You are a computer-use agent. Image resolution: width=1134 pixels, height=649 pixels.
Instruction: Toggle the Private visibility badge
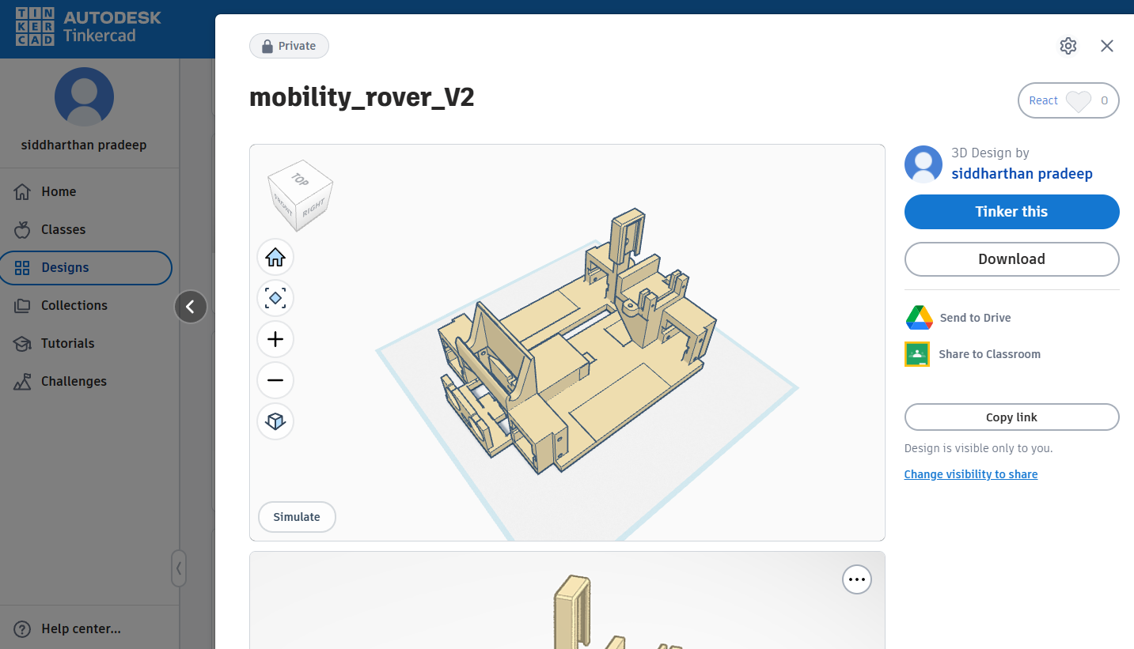pos(289,46)
